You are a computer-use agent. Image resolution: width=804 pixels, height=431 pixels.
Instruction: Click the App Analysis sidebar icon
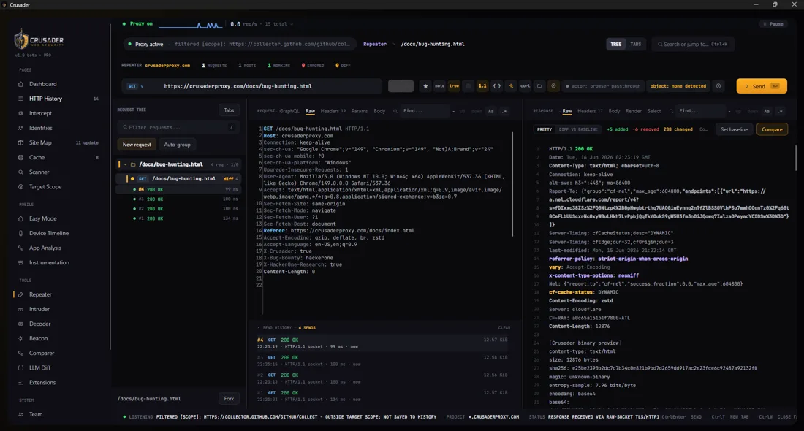click(21, 248)
